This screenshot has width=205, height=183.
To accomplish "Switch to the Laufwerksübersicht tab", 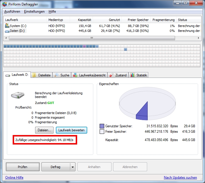I will (89, 75).
